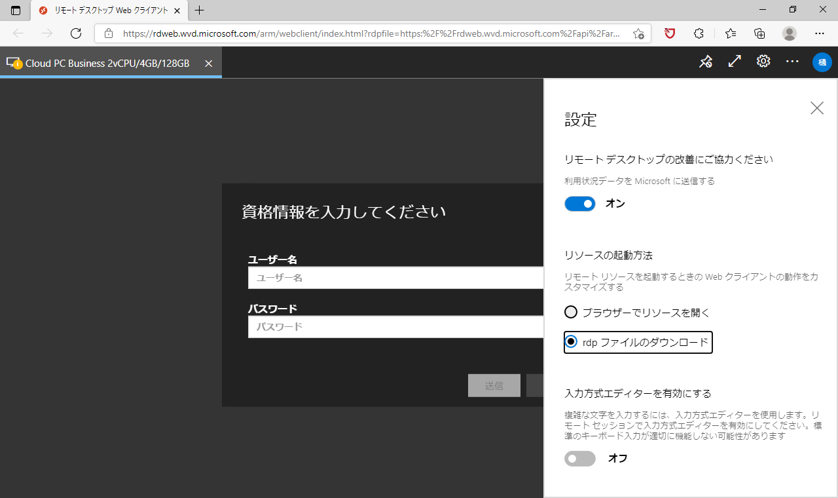Click the Cloud PC monitor warning icon
The height and width of the screenshot is (498, 838).
coord(14,64)
